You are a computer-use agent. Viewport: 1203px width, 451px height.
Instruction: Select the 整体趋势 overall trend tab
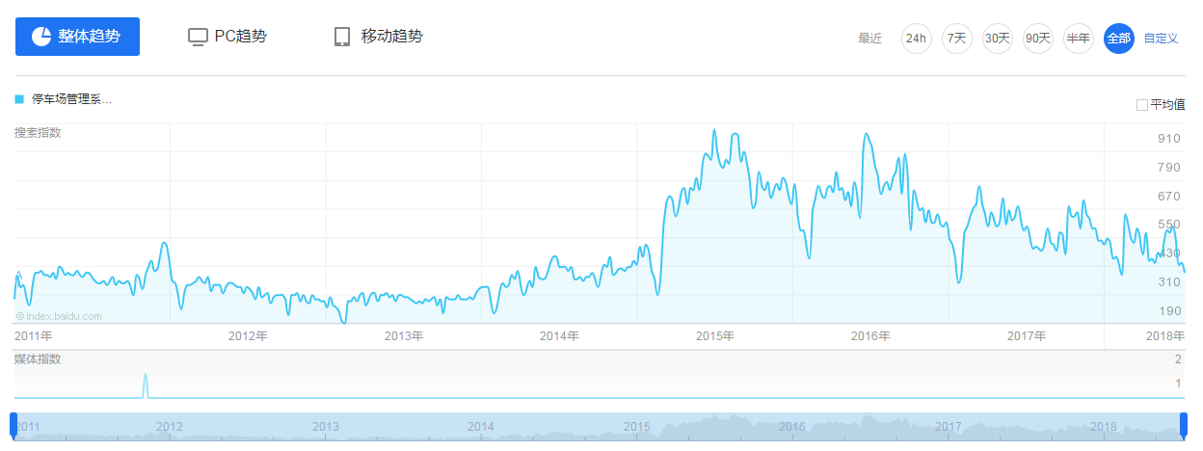point(77,37)
